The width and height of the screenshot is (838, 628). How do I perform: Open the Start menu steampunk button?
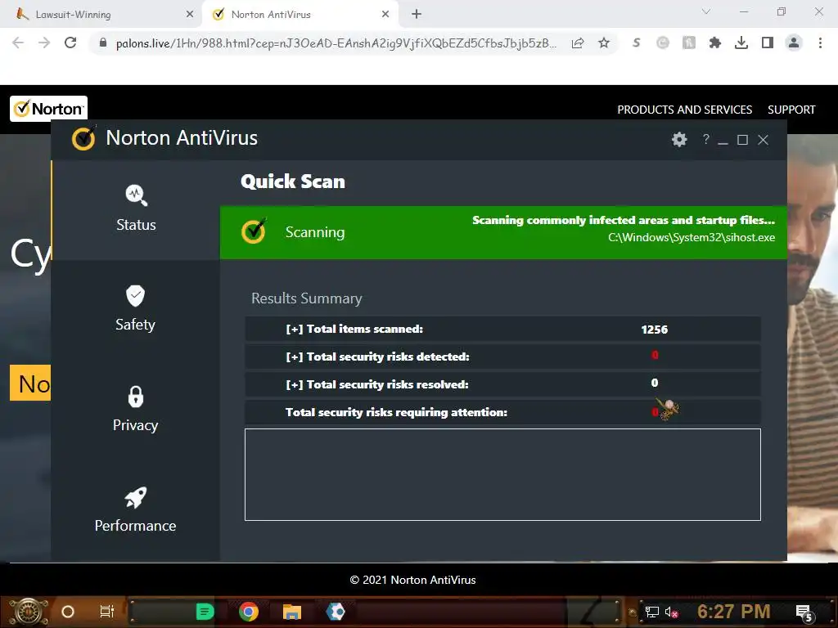point(29,612)
